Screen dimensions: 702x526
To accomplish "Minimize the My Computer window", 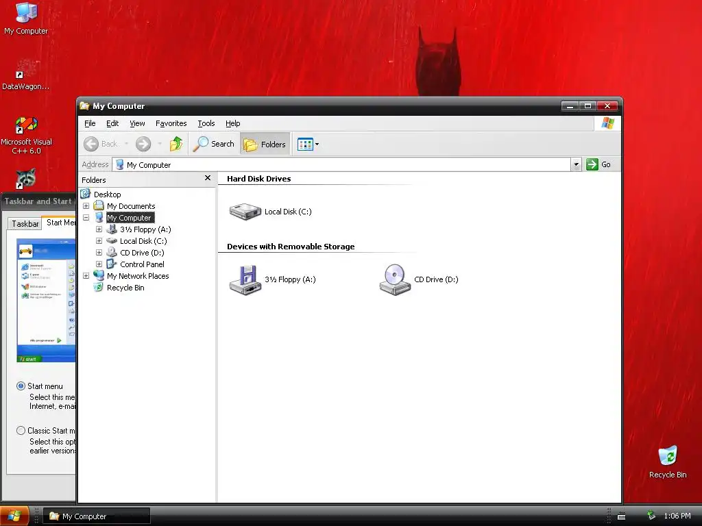I will 570,106.
